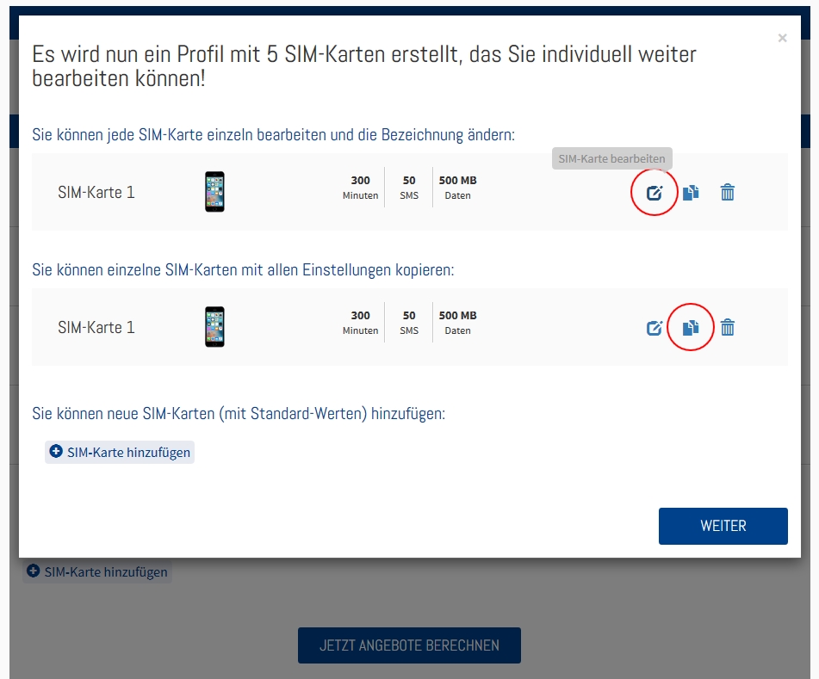Duplicate the lower SIM-Karte 1 using circled copy icon
Viewport: 819px width, 679px height.
[x=691, y=328]
